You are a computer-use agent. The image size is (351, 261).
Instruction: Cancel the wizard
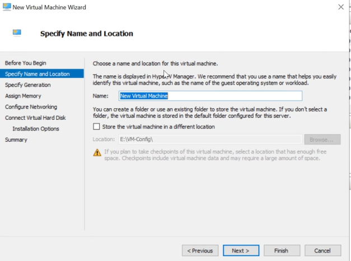coord(322,250)
